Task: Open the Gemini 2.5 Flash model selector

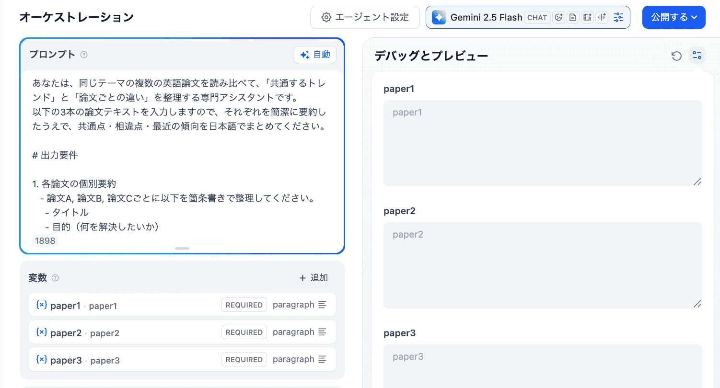Action: (x=528, y=17)
